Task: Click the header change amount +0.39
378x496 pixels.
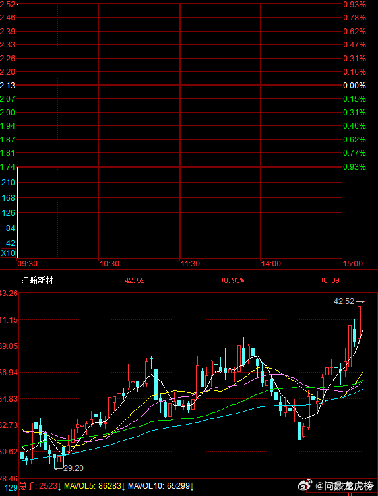Action: pos(330,280)
